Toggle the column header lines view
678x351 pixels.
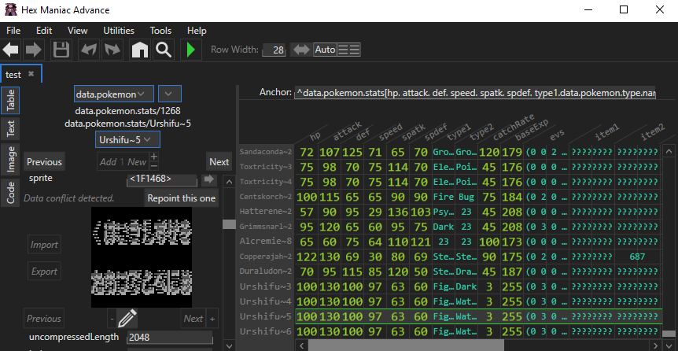tap(349, 50)
